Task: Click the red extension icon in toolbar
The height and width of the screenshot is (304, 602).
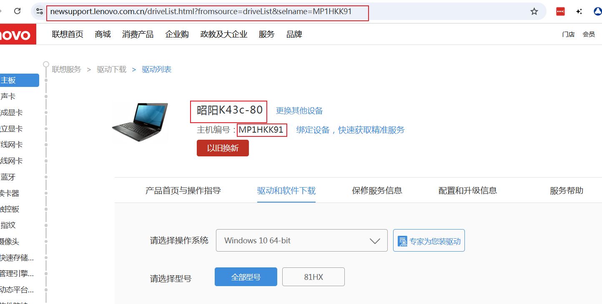Action: (x=560, y=12)
